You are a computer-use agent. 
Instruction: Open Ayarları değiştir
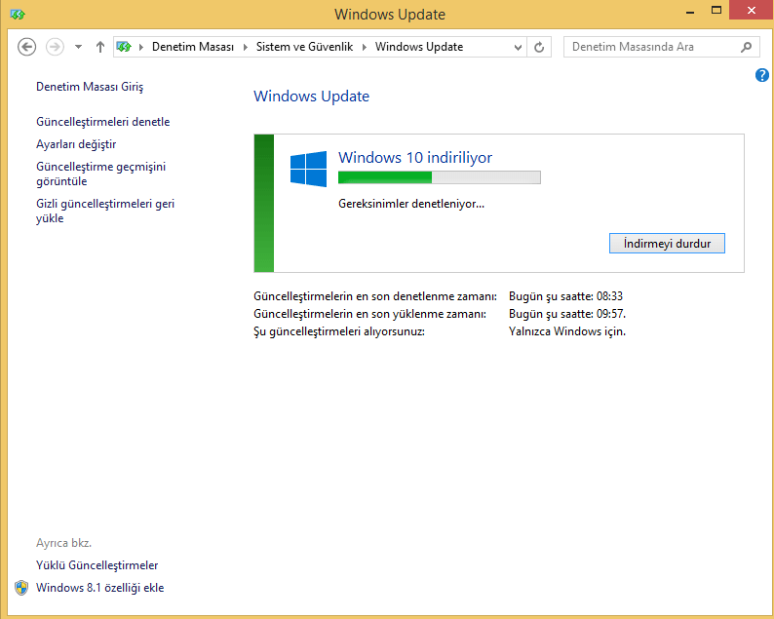tap(76, 144)
